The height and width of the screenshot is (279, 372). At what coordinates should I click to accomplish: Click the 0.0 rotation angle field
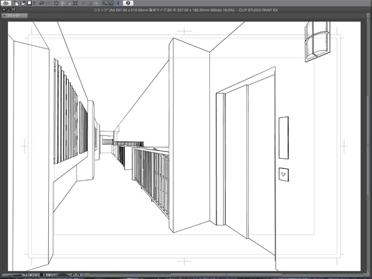pyautogui.click(x=48, y=275)
